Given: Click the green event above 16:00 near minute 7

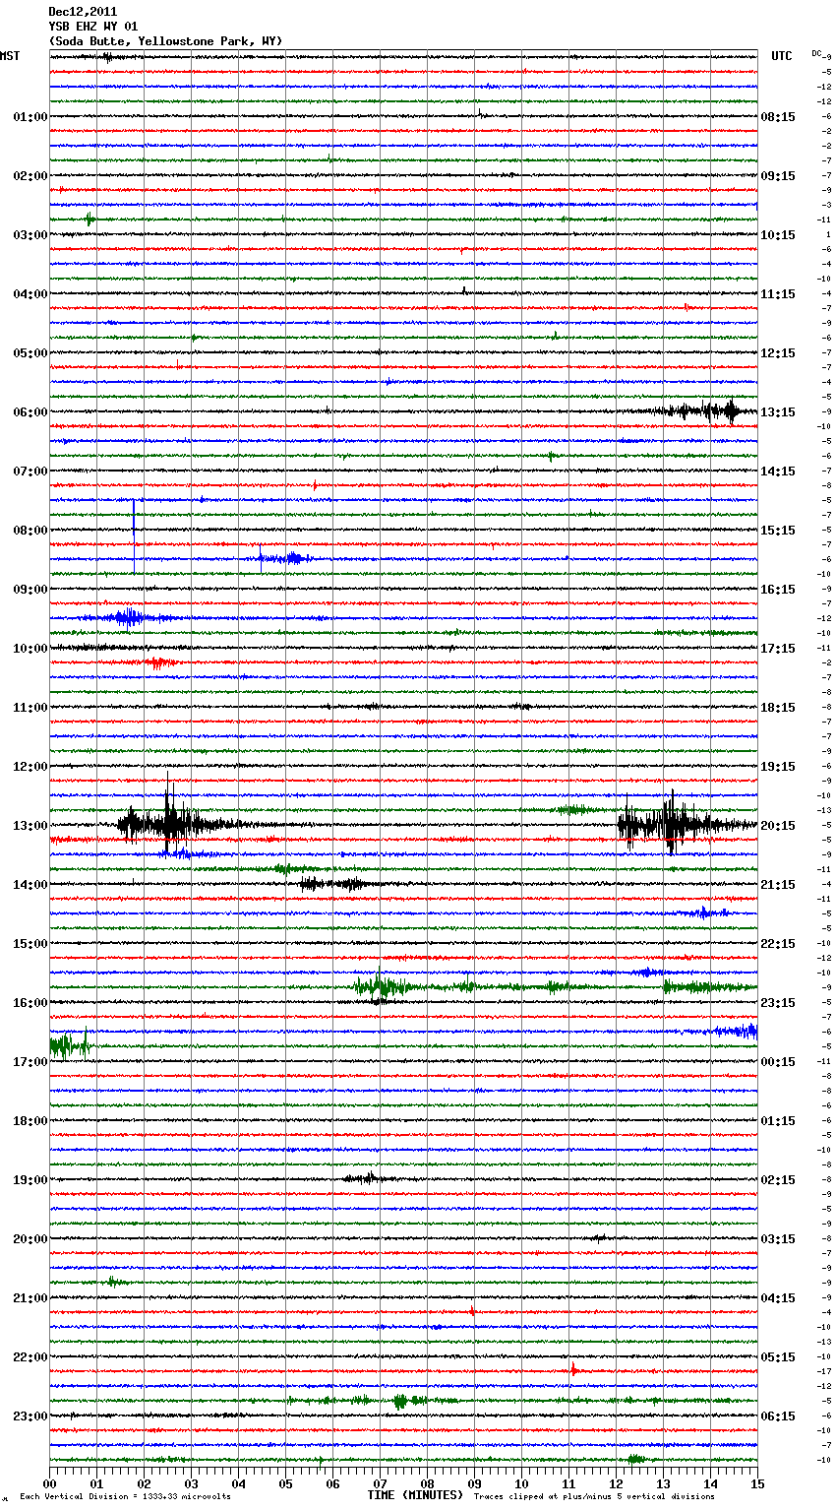Looking at the screenshot, I should [382, 985].
